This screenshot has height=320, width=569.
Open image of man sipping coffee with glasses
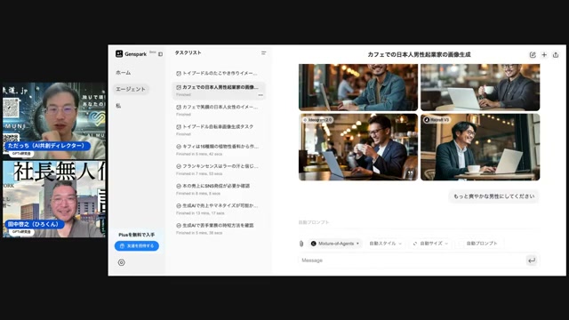[358, 147]
